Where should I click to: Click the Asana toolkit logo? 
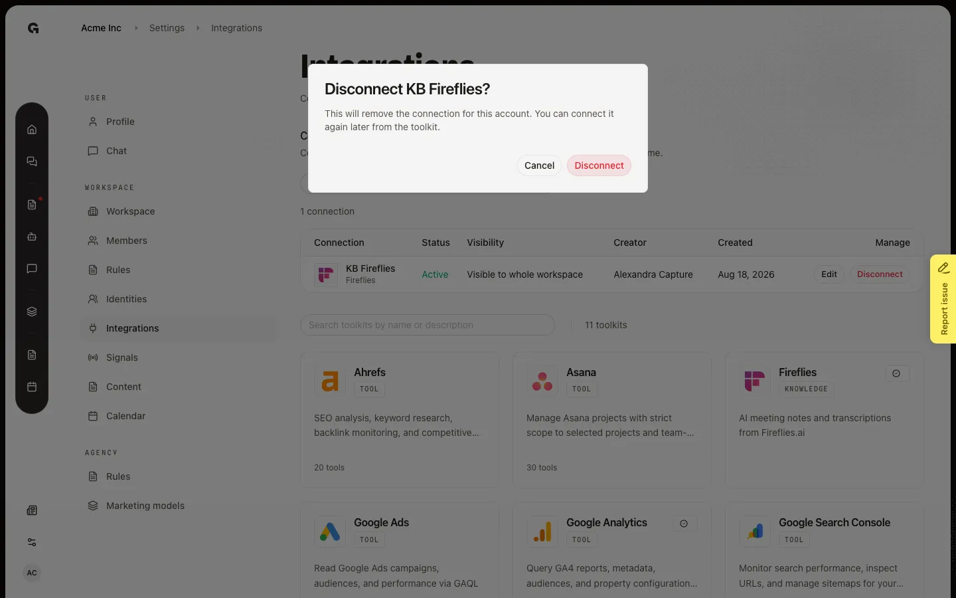click(542, 381)
